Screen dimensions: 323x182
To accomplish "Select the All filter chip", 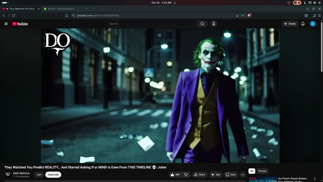I will pos(252,171).
